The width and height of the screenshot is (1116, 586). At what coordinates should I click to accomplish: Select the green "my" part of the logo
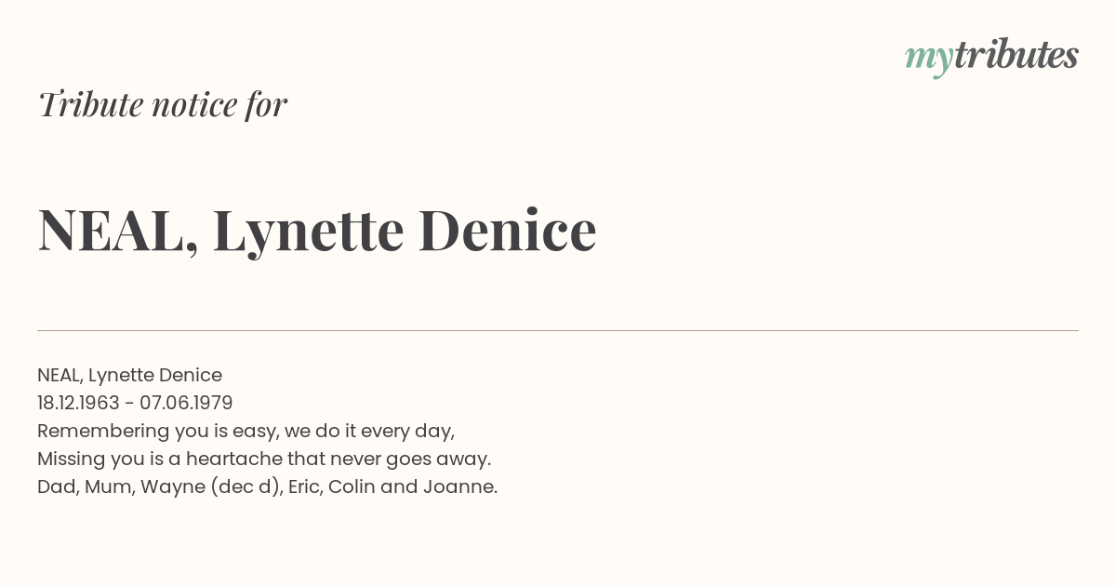coord(929,60)
